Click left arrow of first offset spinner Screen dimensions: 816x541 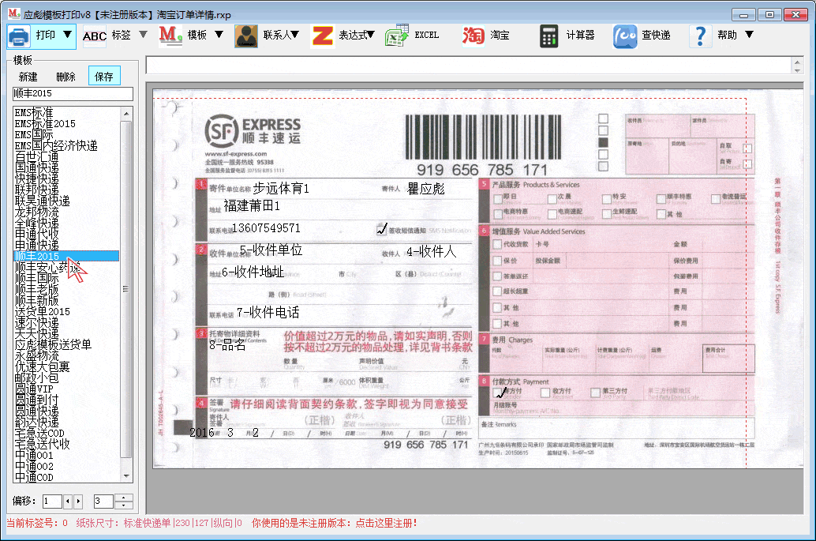click(x=68, y=502)
